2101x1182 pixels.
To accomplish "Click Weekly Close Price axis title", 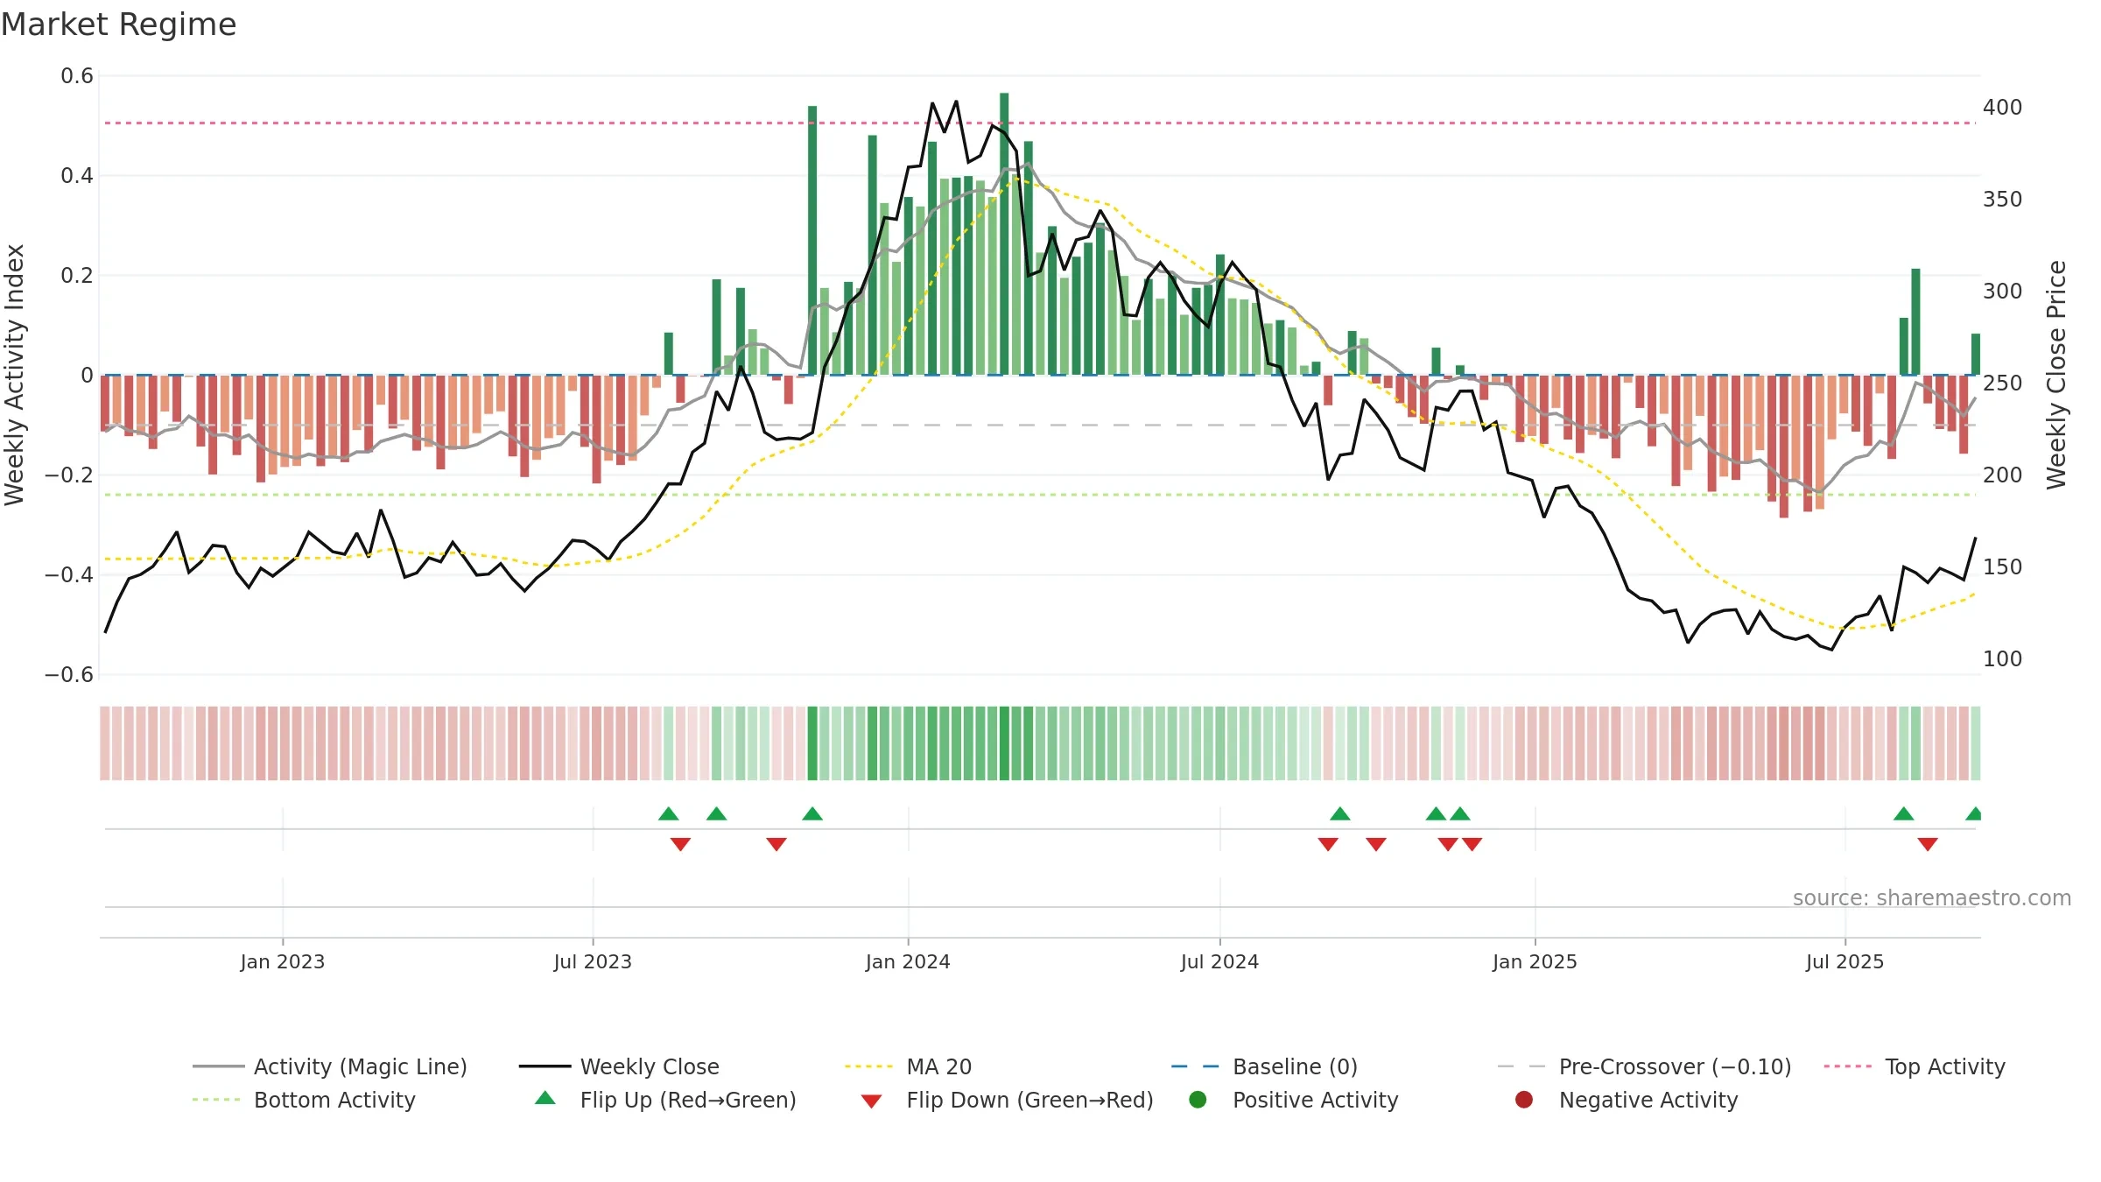I will click(2056, 375).
